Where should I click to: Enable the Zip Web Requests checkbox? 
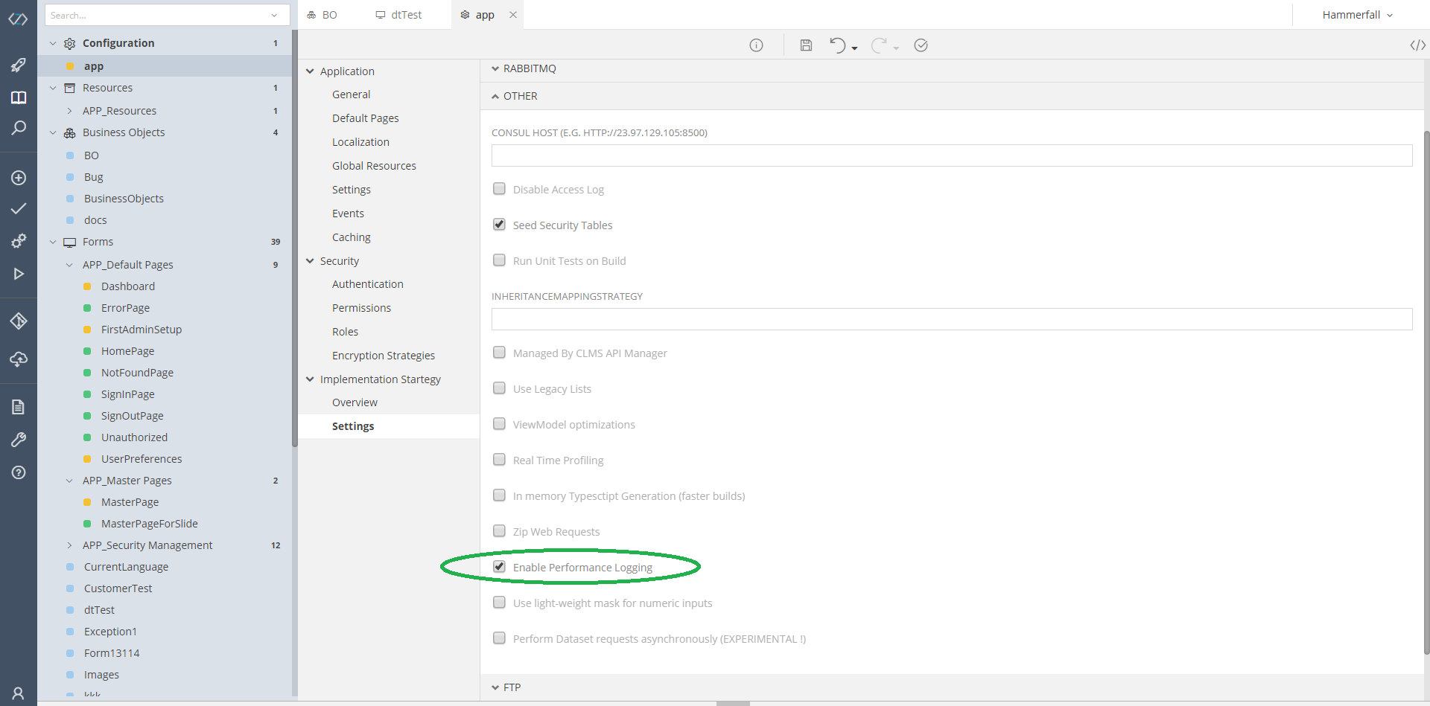pos(499,530)
